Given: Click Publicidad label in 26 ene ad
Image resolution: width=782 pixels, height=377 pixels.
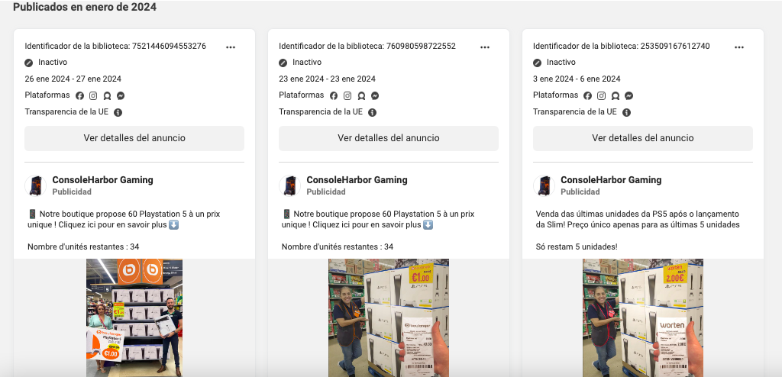Looking at the screenshot, I should coord(72,192).
